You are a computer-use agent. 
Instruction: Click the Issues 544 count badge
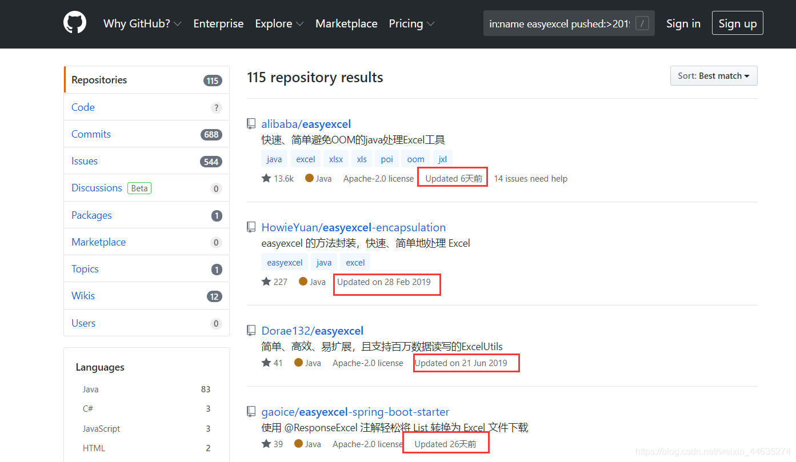tap(211, 162)
